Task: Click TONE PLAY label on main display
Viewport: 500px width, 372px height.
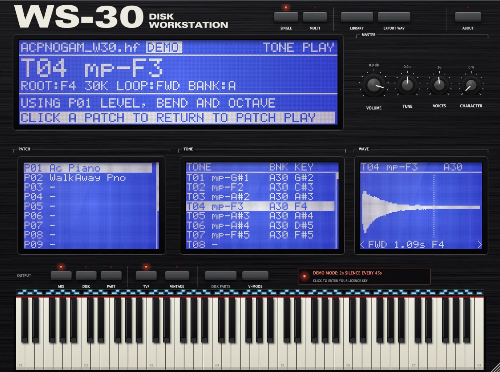Action: point(299,47)
